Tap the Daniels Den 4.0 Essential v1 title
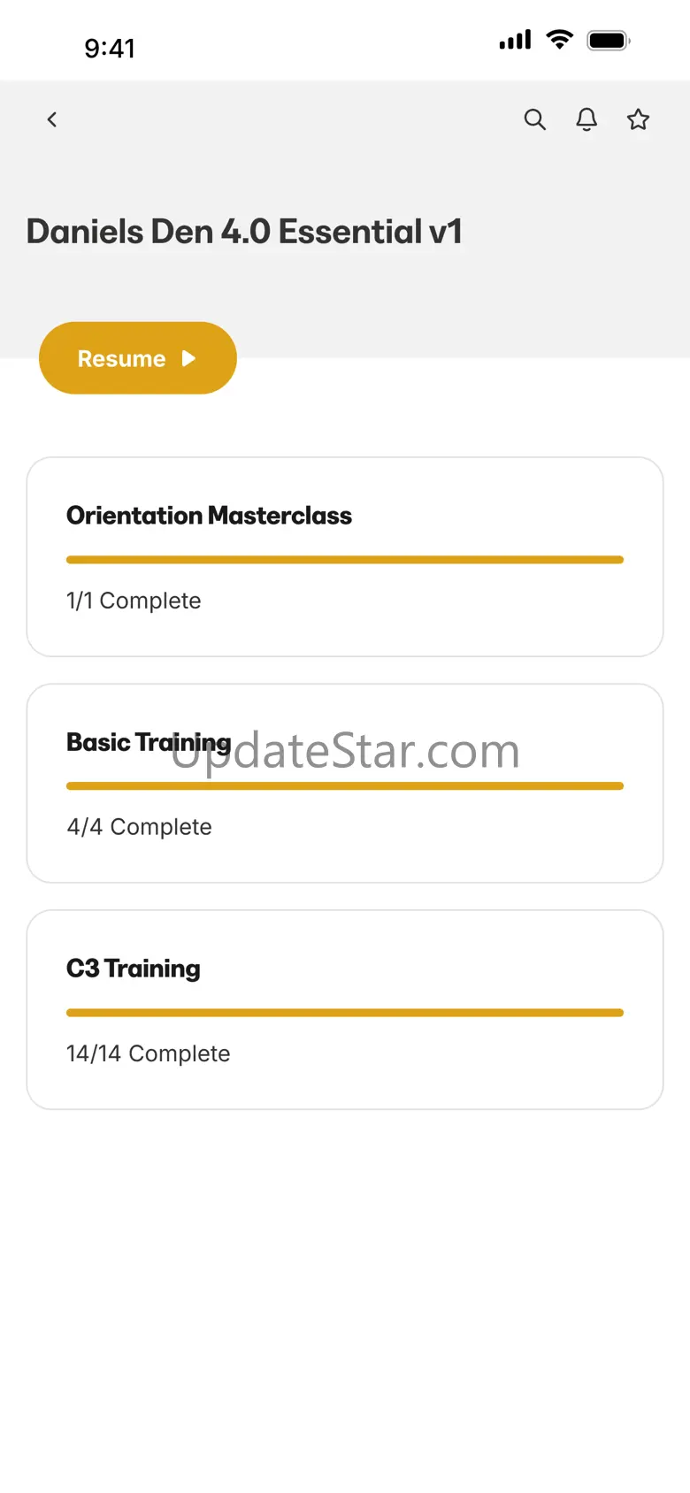 [244, 232]
